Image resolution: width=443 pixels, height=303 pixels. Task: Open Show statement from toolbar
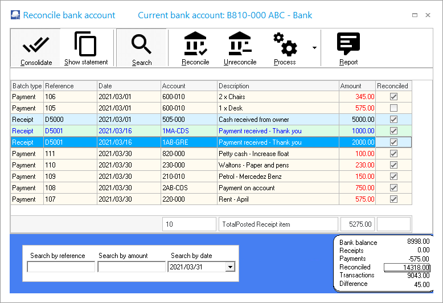[x=86, y=44]
